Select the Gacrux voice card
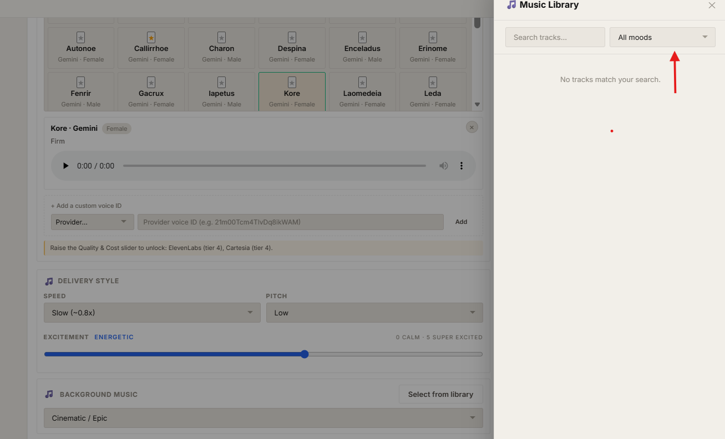725x439 pixels. coord(151,91)
